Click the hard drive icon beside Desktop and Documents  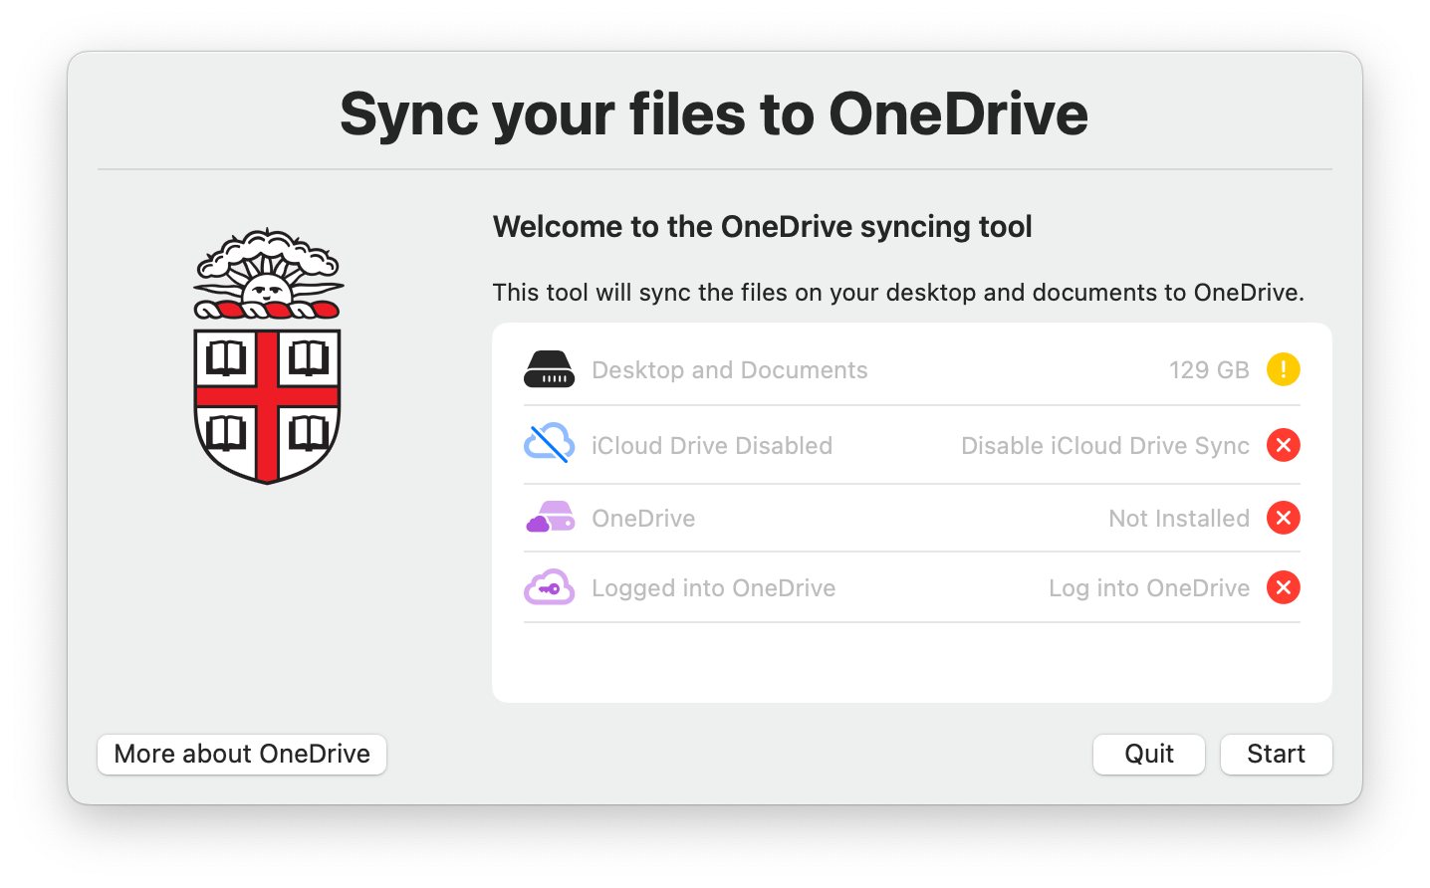[x=549, y=369]
